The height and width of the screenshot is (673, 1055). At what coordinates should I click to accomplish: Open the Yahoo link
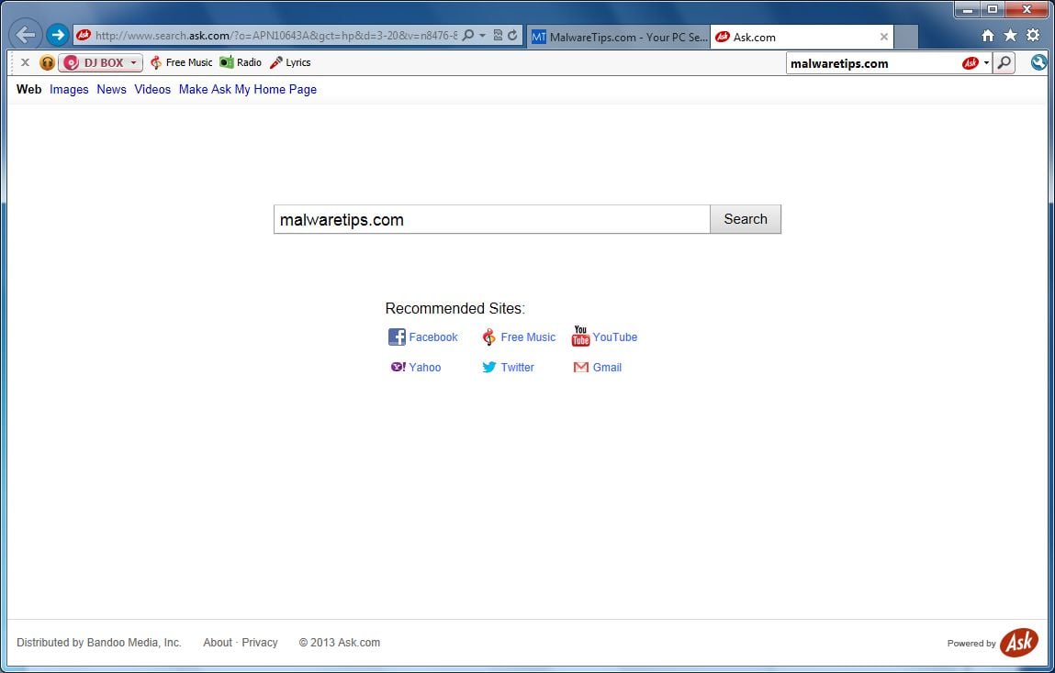click(425, 368)
